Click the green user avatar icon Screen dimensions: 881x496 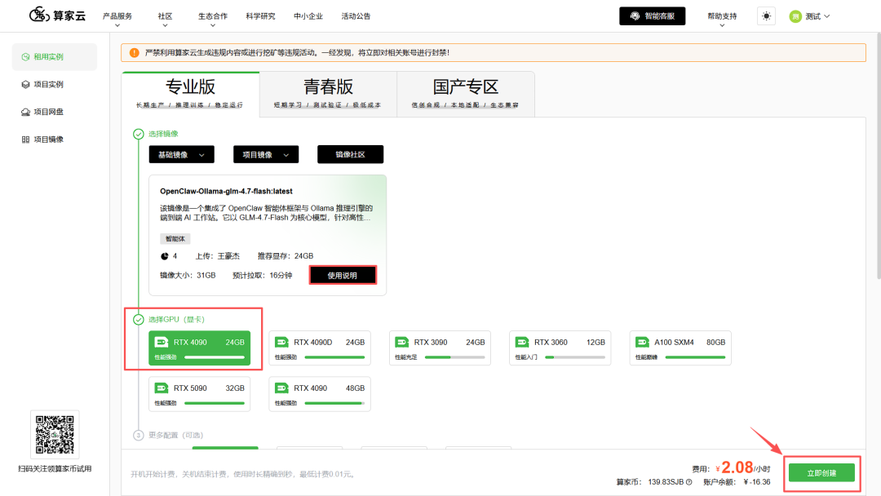pyautogui.click(x=795, y=16)
